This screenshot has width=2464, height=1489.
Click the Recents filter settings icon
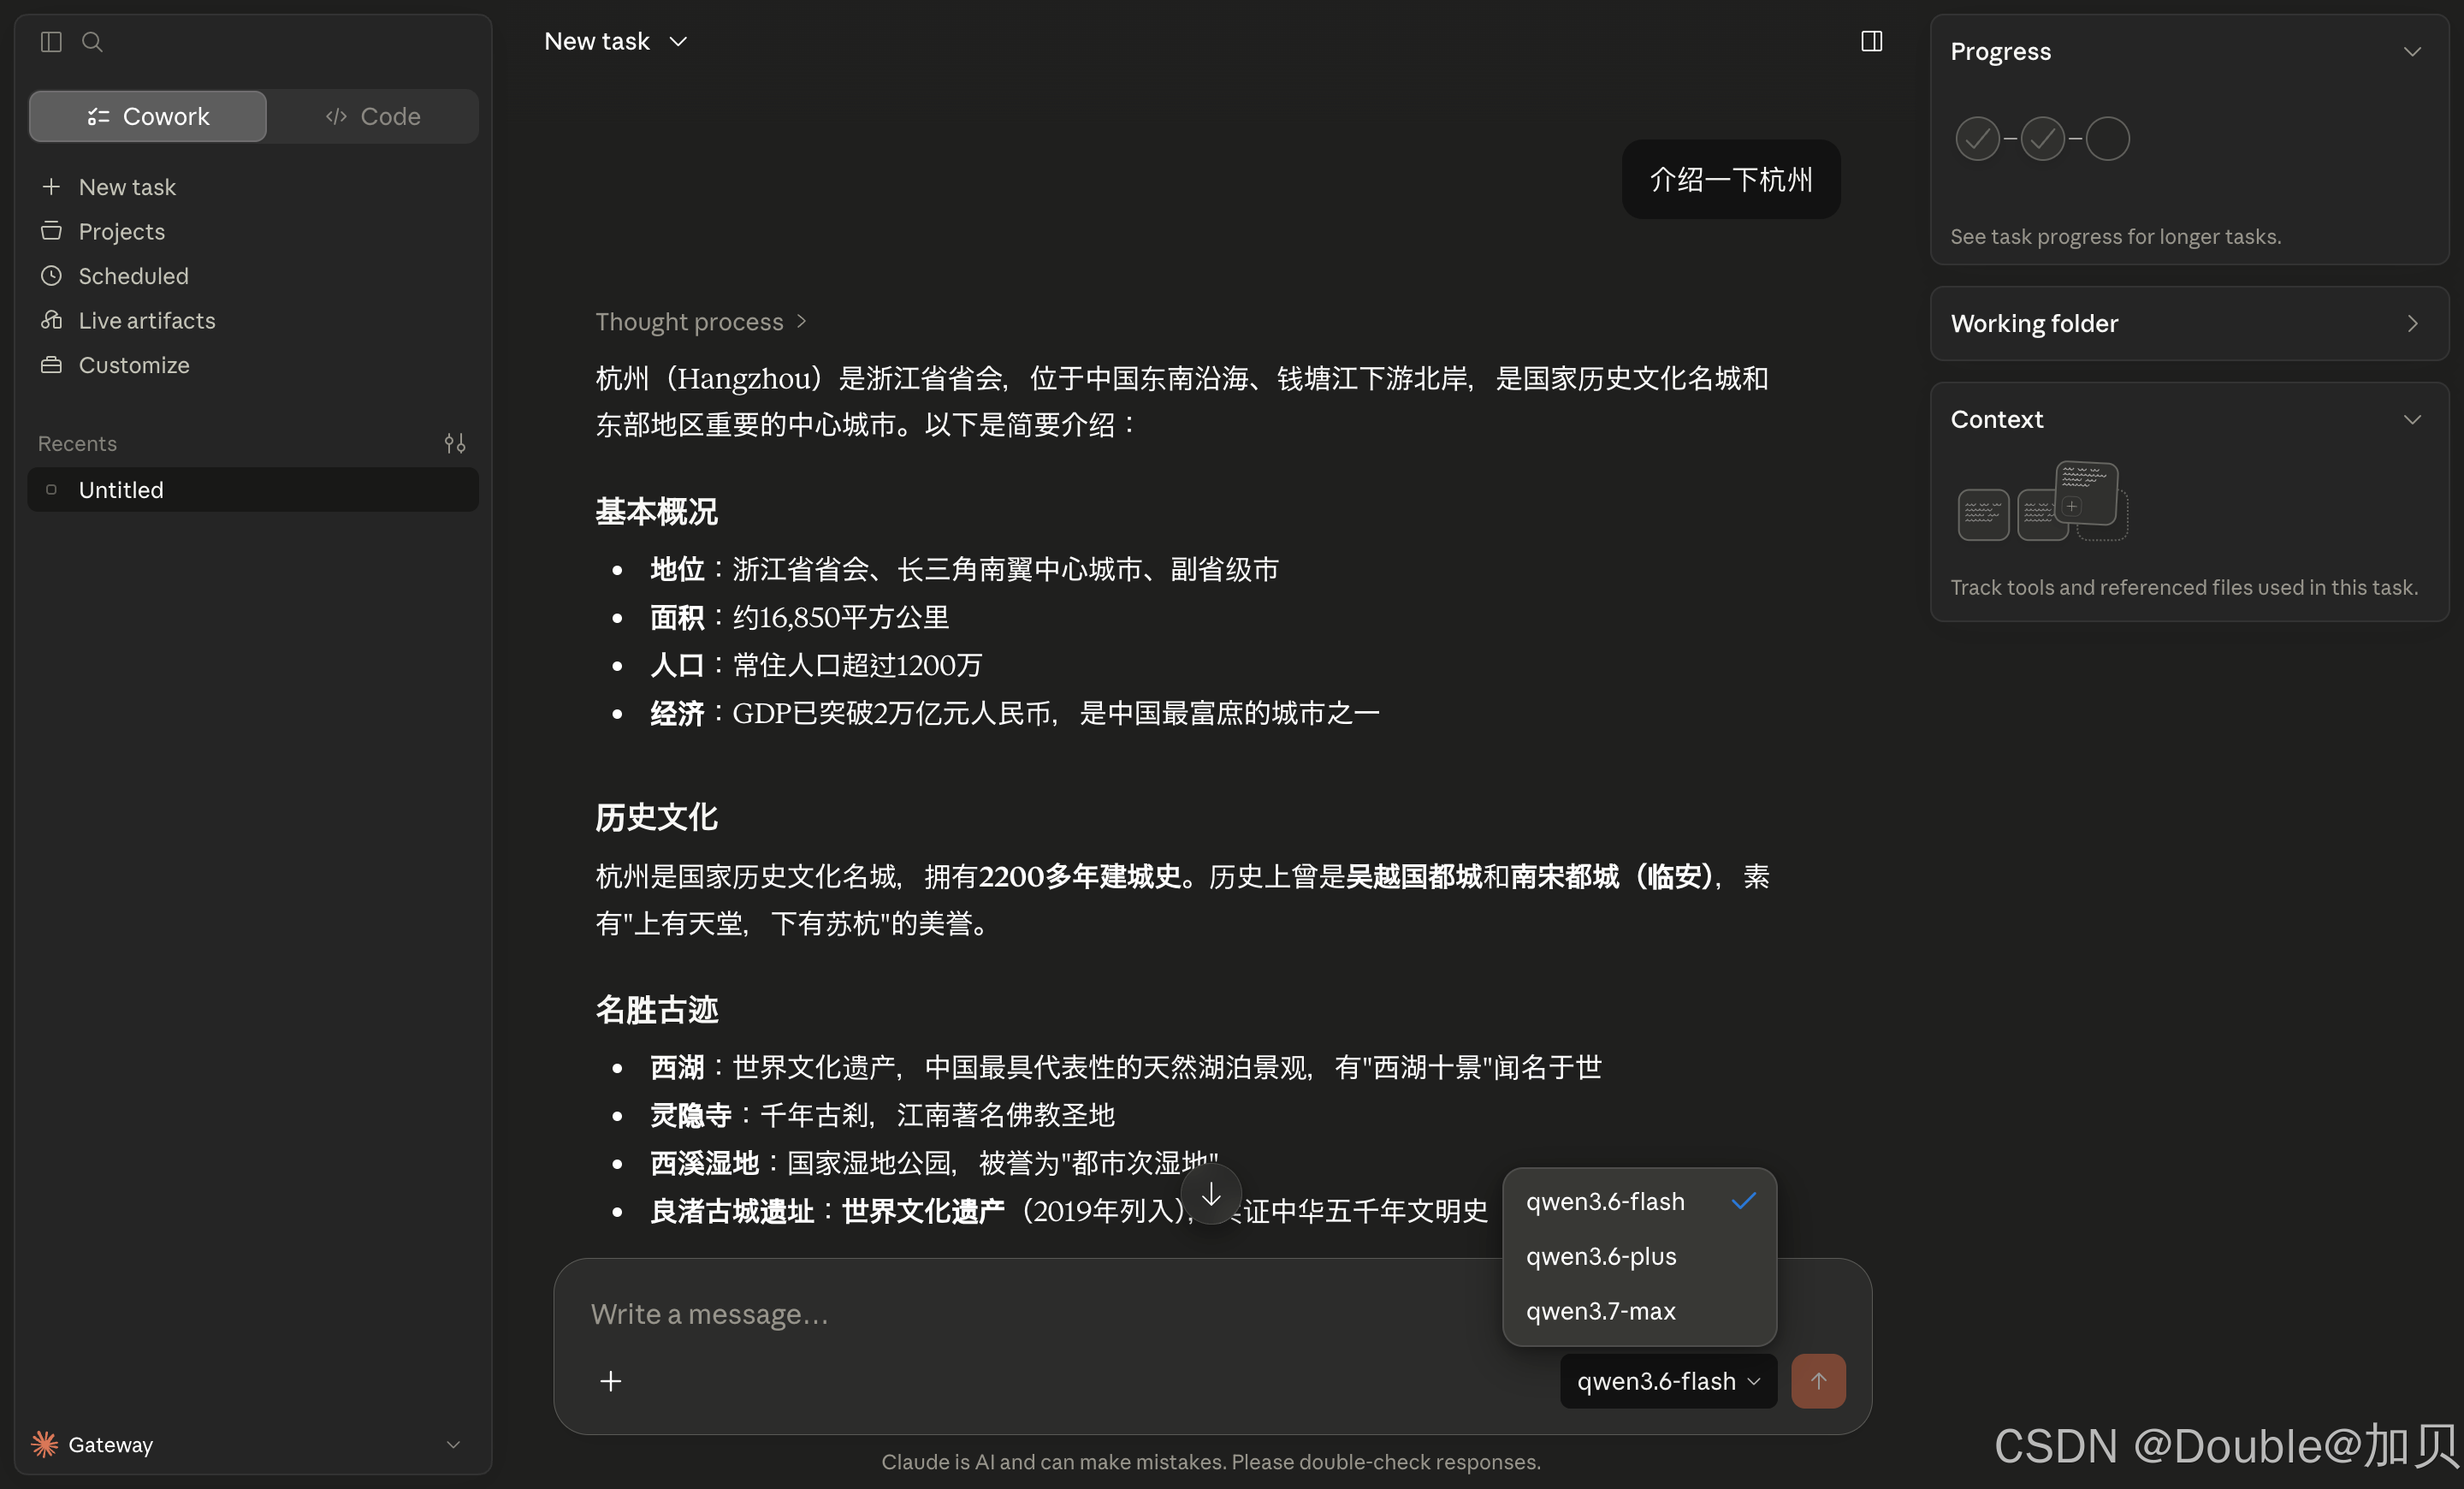[x=455, y=443]
